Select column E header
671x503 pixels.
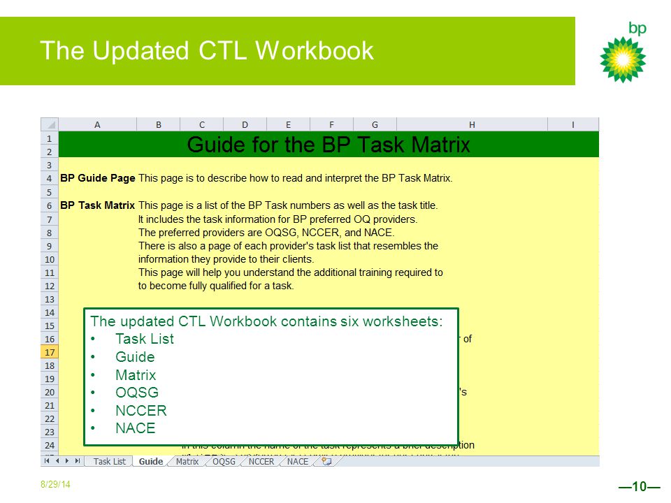[x=289, y=124]
